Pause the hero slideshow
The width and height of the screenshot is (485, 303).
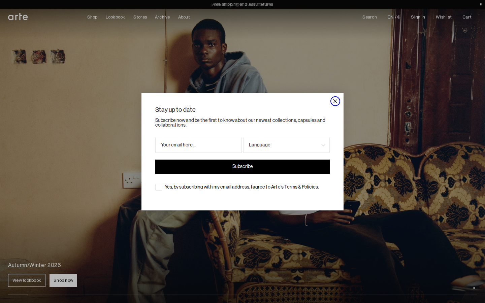click(474, 288)
